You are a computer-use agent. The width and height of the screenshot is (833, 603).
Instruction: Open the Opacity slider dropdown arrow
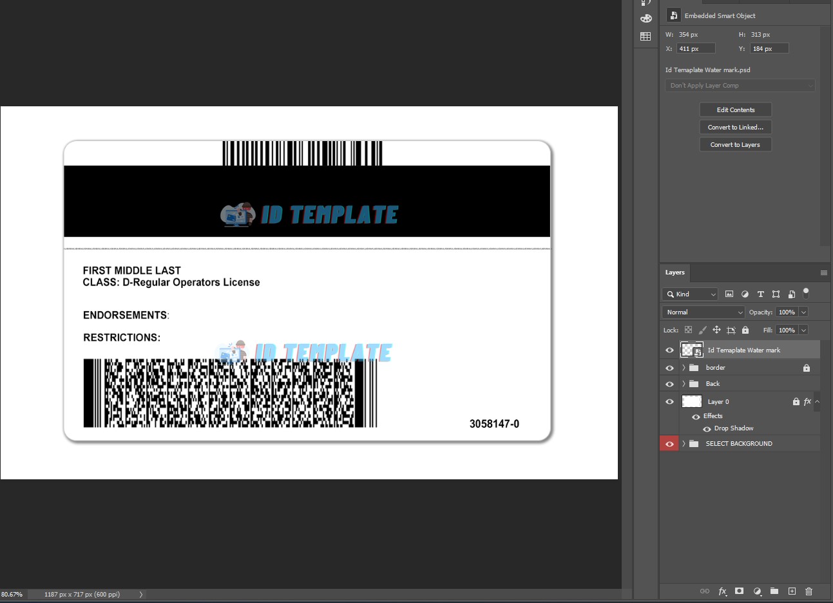[x=804, y=312]
